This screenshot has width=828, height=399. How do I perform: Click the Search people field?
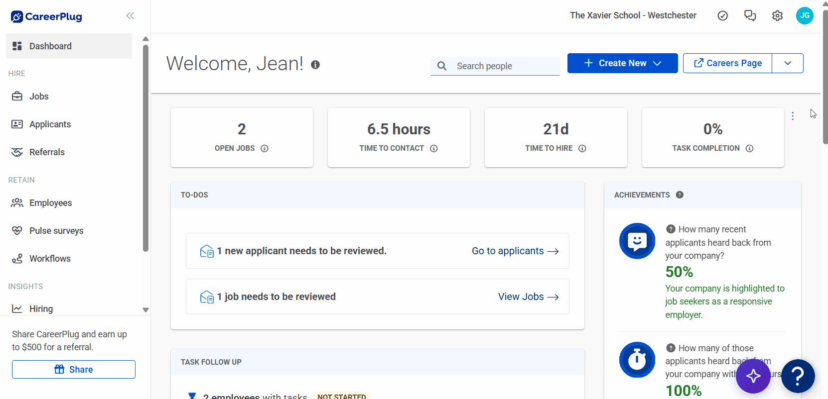pos(495,66)
